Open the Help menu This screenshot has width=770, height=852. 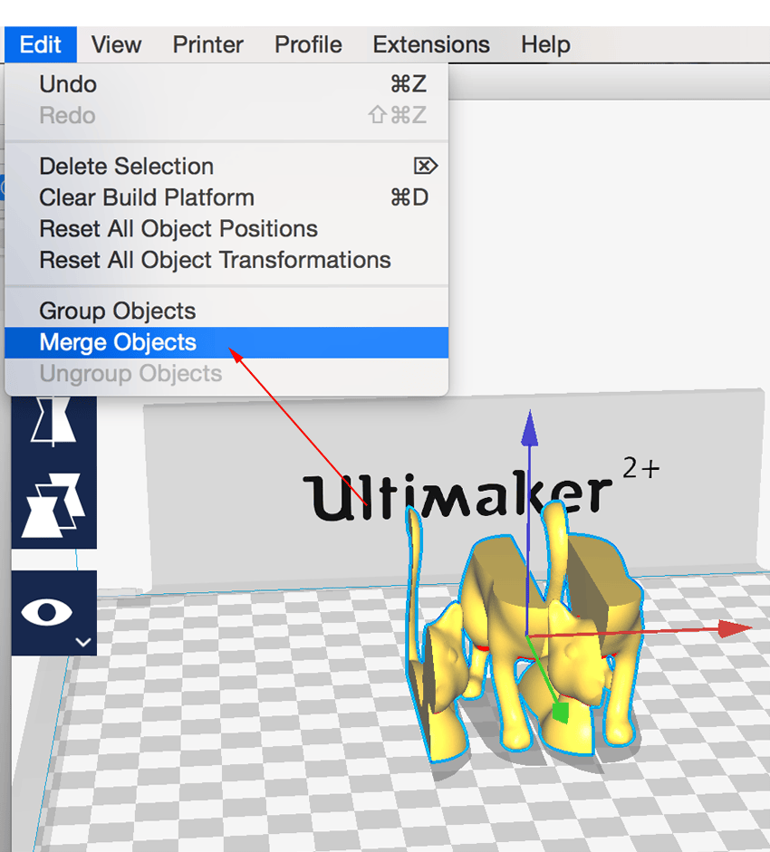click(545, 44)
